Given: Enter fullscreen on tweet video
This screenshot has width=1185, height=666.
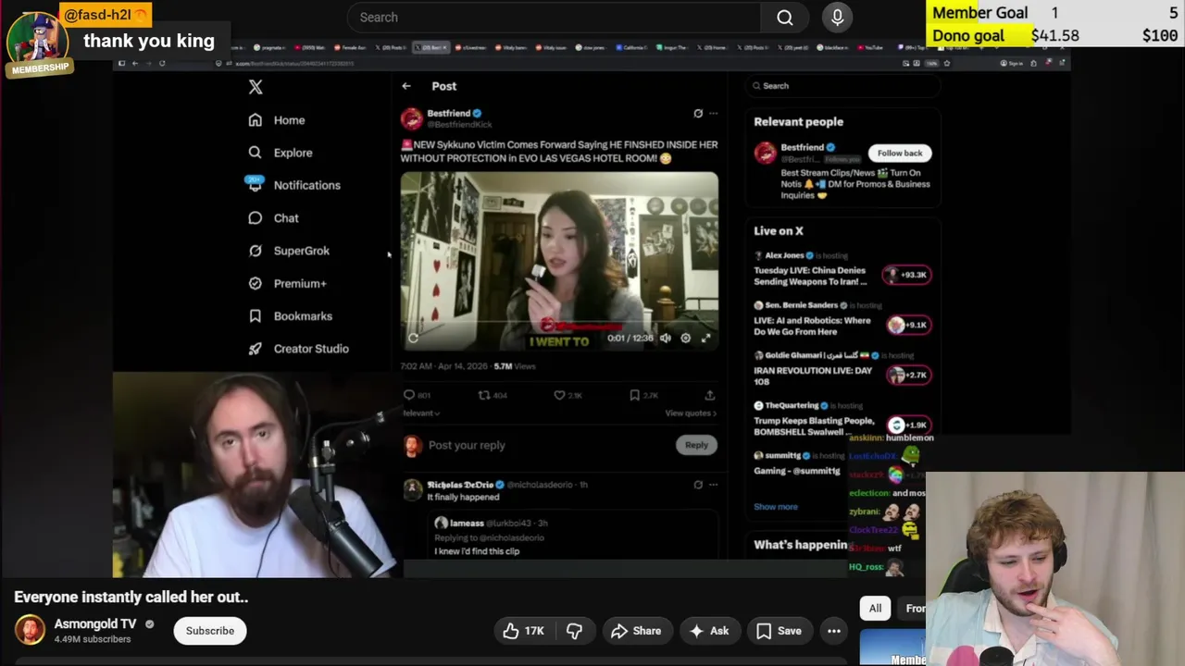Looking at the screenshot, I should pos(705,338).
